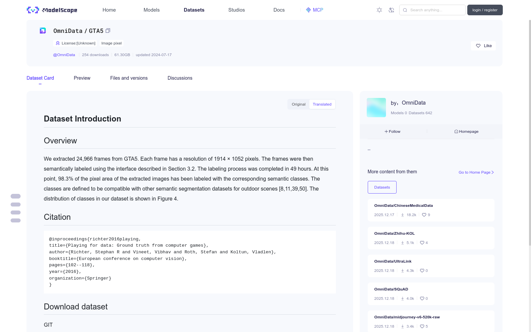This screenshot has width=531, height=332.
Task: Switch card view to Translated
Action: pos(322,104)
